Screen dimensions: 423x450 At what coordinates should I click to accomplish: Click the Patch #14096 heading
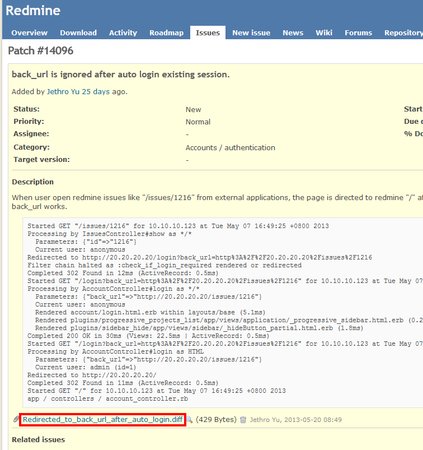pyautogui.click(x=41, y=50)
